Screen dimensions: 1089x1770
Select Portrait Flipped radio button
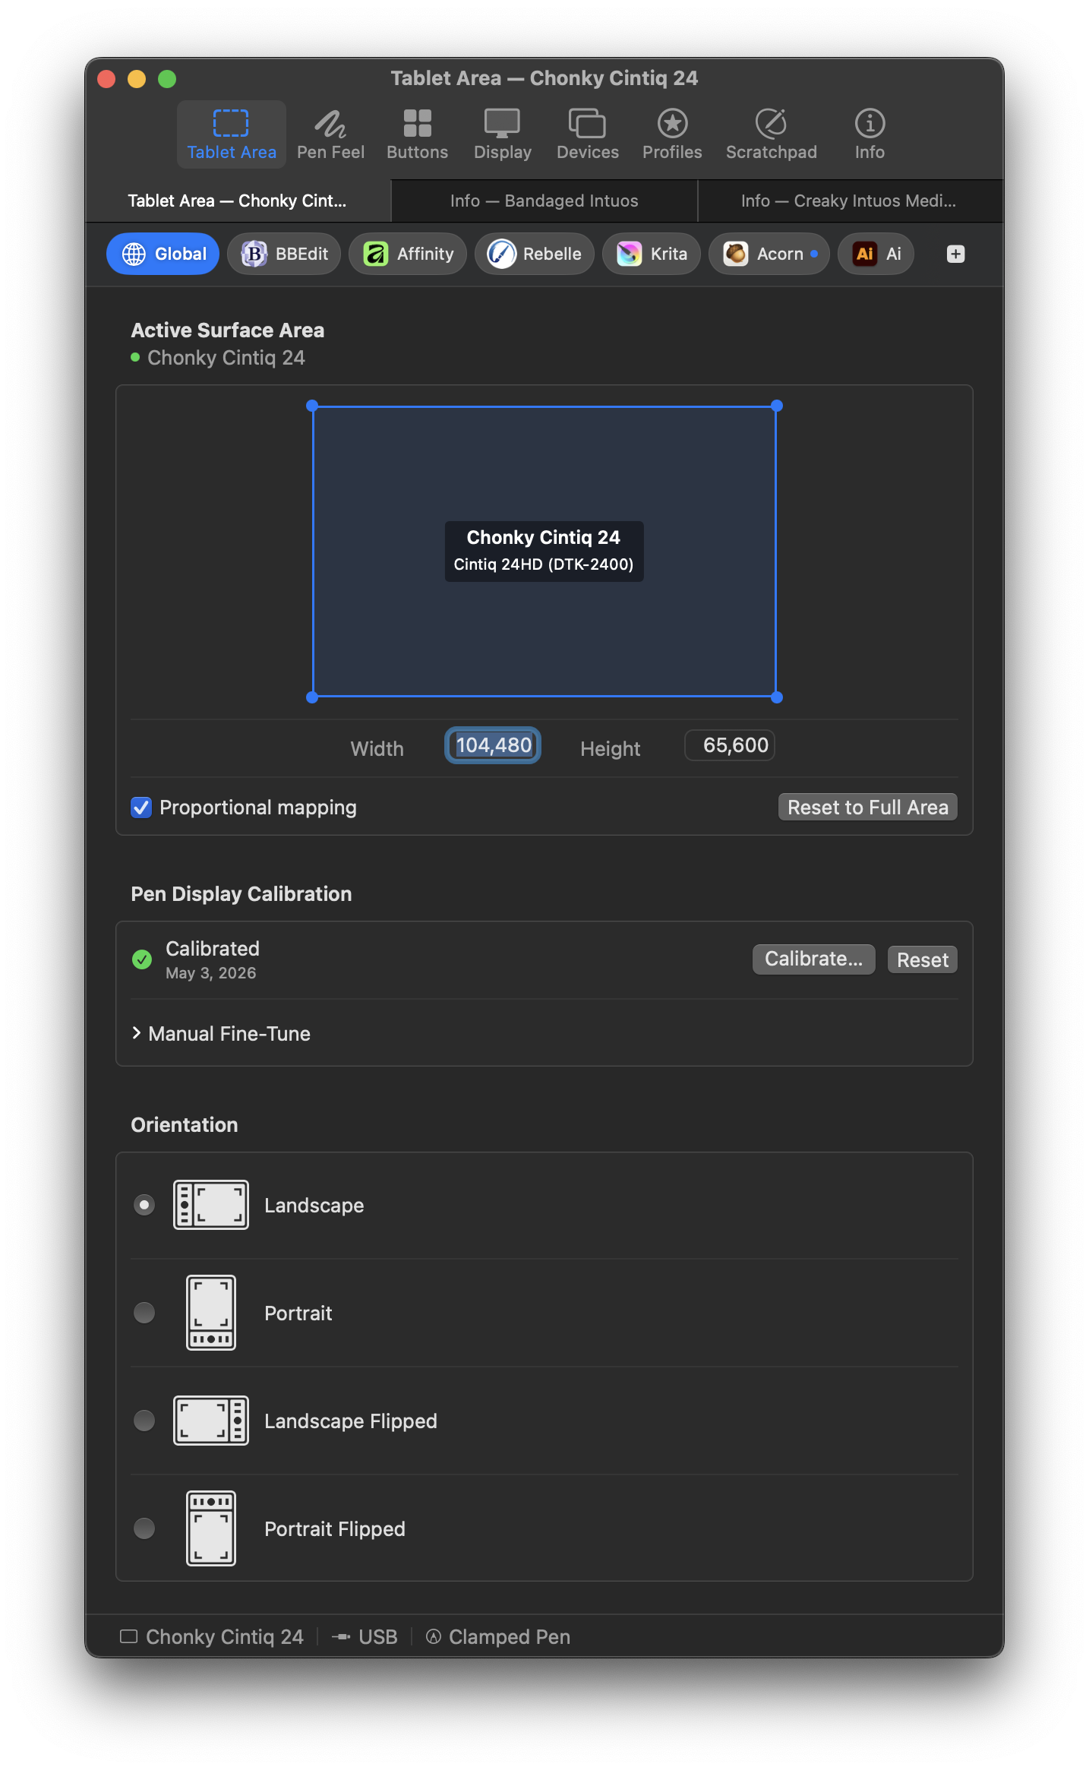coord(144,1528)
